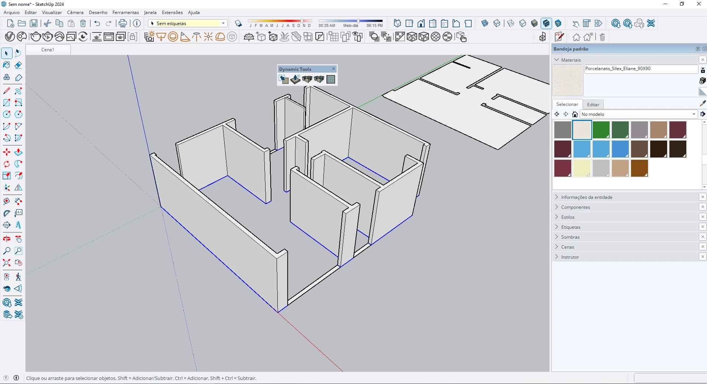Screen dimensions: 707x384
Task: Open the Ferramentas menu
Action: (x=125, y=12)
